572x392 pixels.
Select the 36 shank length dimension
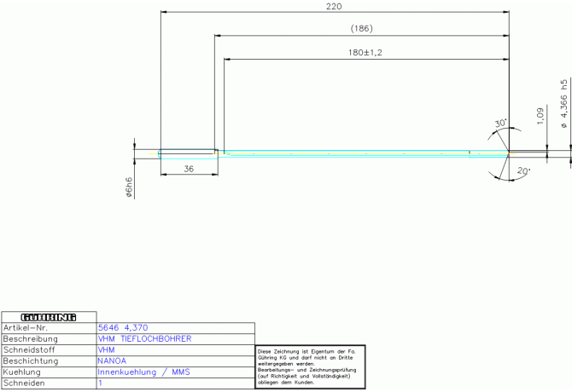coord(188,170)
